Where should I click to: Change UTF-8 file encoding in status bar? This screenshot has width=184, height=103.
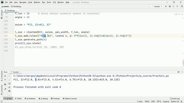159,102
